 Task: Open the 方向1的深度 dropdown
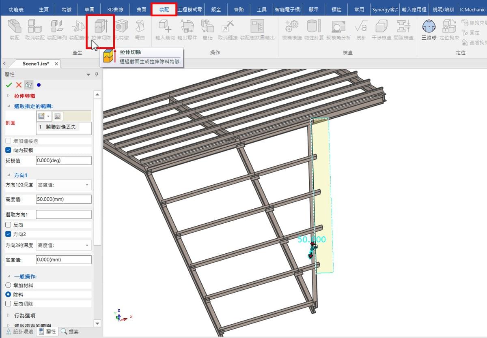tap(63, 185)
